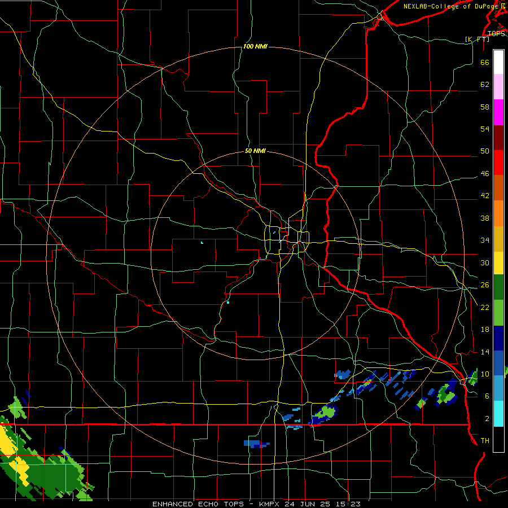Click the gold mustard legend swatch
Viewport: 508px width, 508px height.
tap(498, 239)
